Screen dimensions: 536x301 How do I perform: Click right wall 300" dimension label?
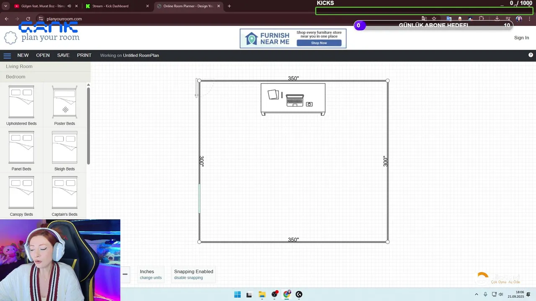385,161
